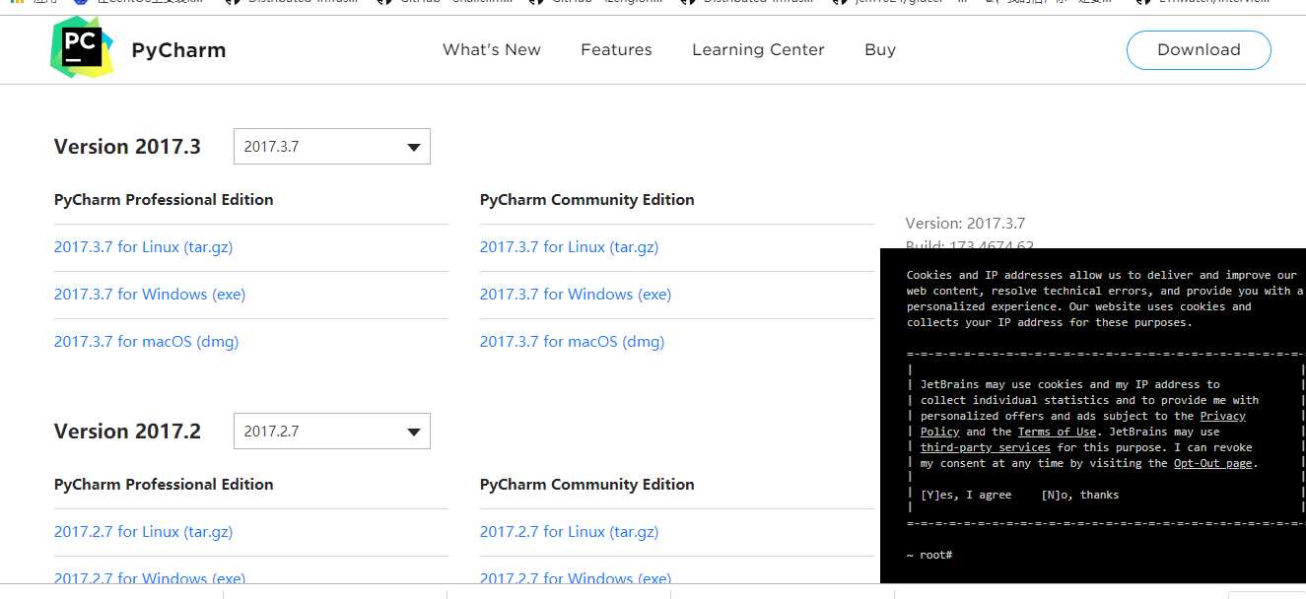Download Community 2017.3.7 for Windows (exe)
The height and width of the screenshot is (599, 1306).
tap(576, 295)
